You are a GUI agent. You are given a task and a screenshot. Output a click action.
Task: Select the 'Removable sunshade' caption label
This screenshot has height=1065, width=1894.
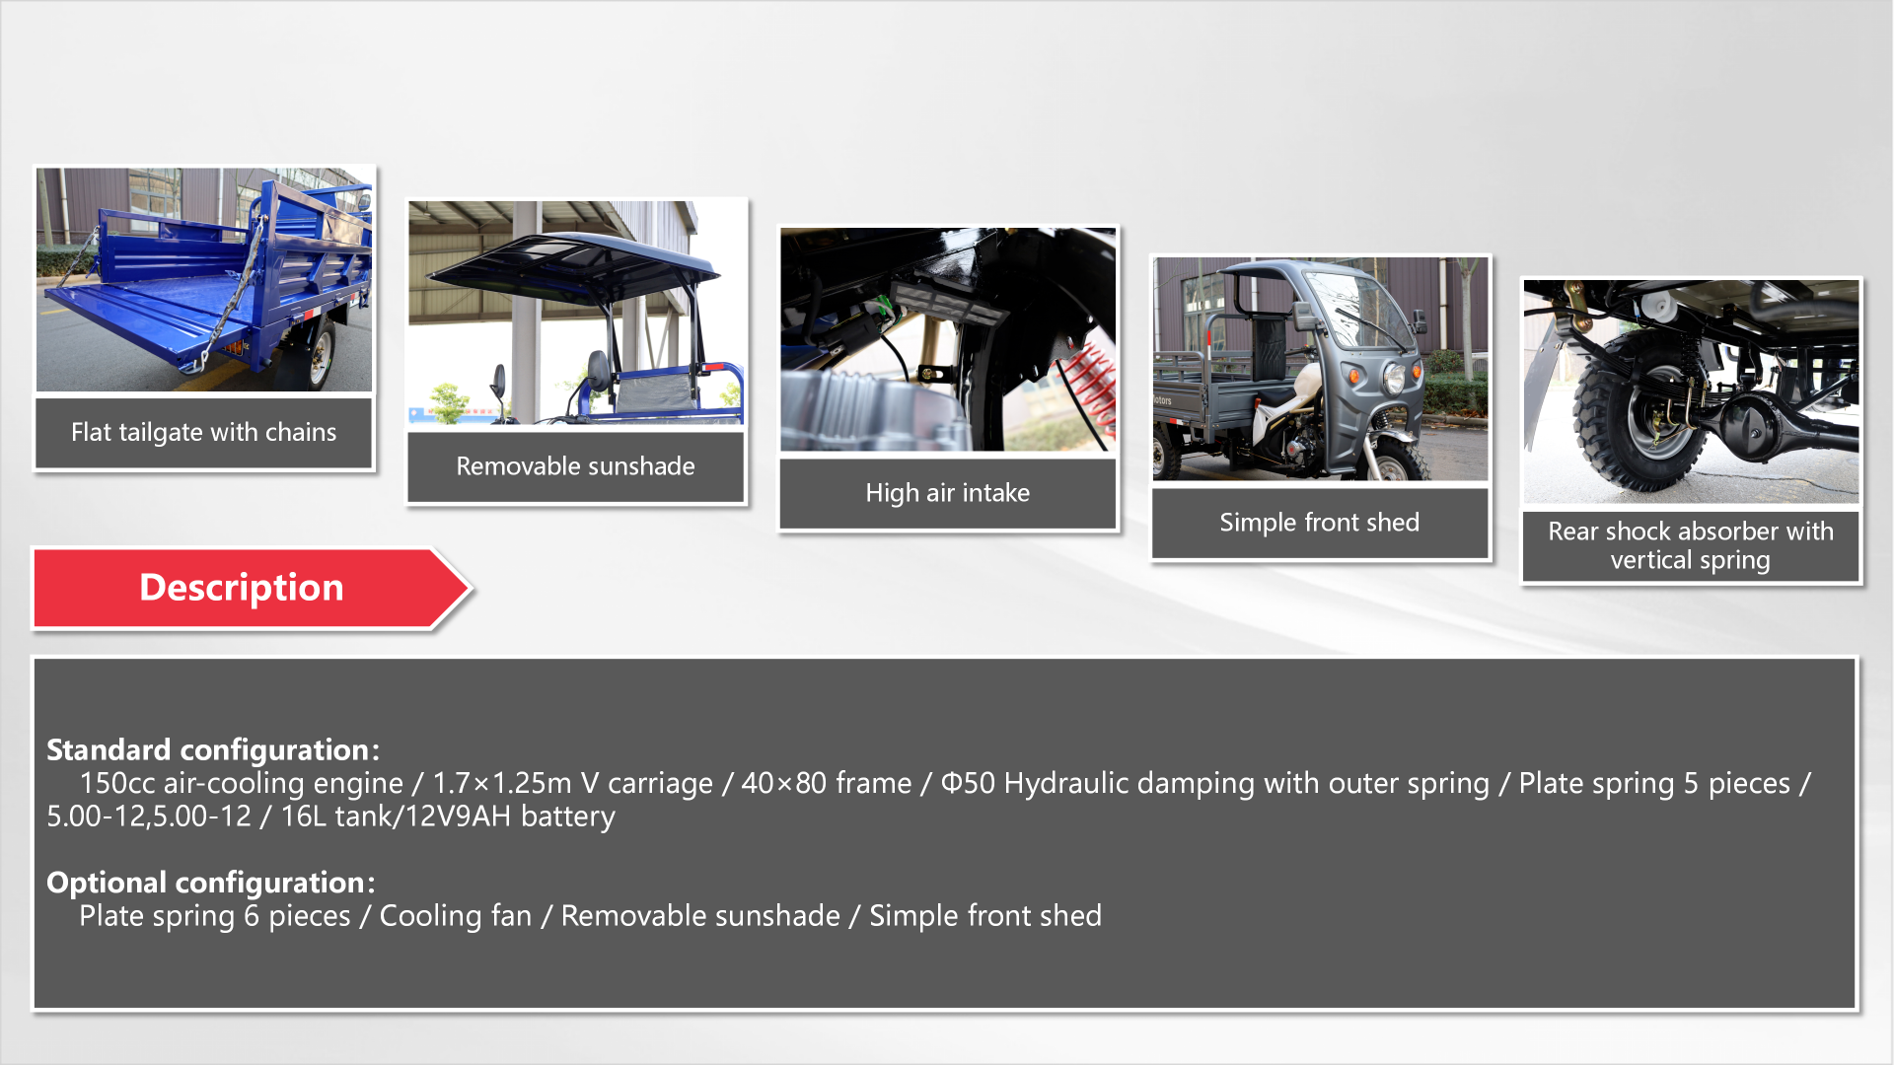(x=575, y=466)
